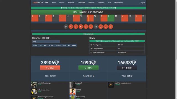
Task: Click the Your bet: 0 text under 0 (x14)
Action: pyautogui.click(x=88, y=76)
